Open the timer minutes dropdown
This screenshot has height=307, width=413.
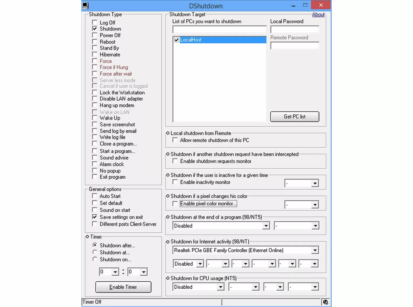[x=144, y=272]
